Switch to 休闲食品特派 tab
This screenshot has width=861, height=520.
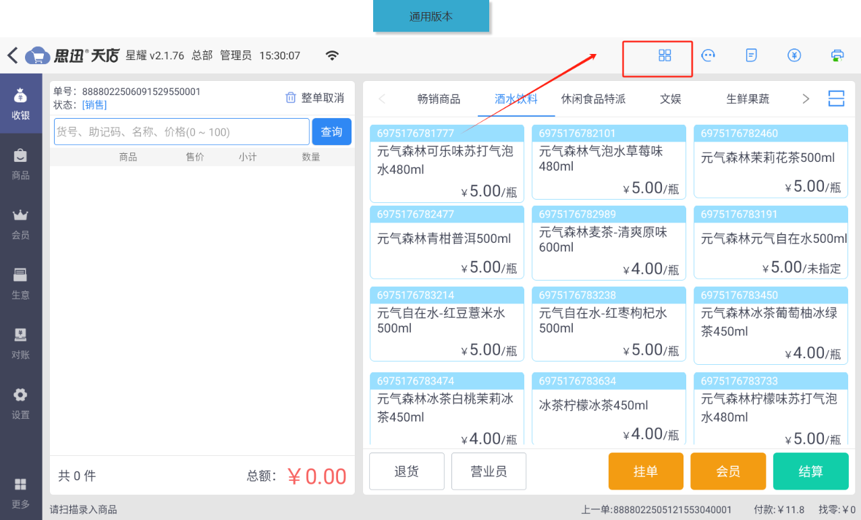[593, 99]
